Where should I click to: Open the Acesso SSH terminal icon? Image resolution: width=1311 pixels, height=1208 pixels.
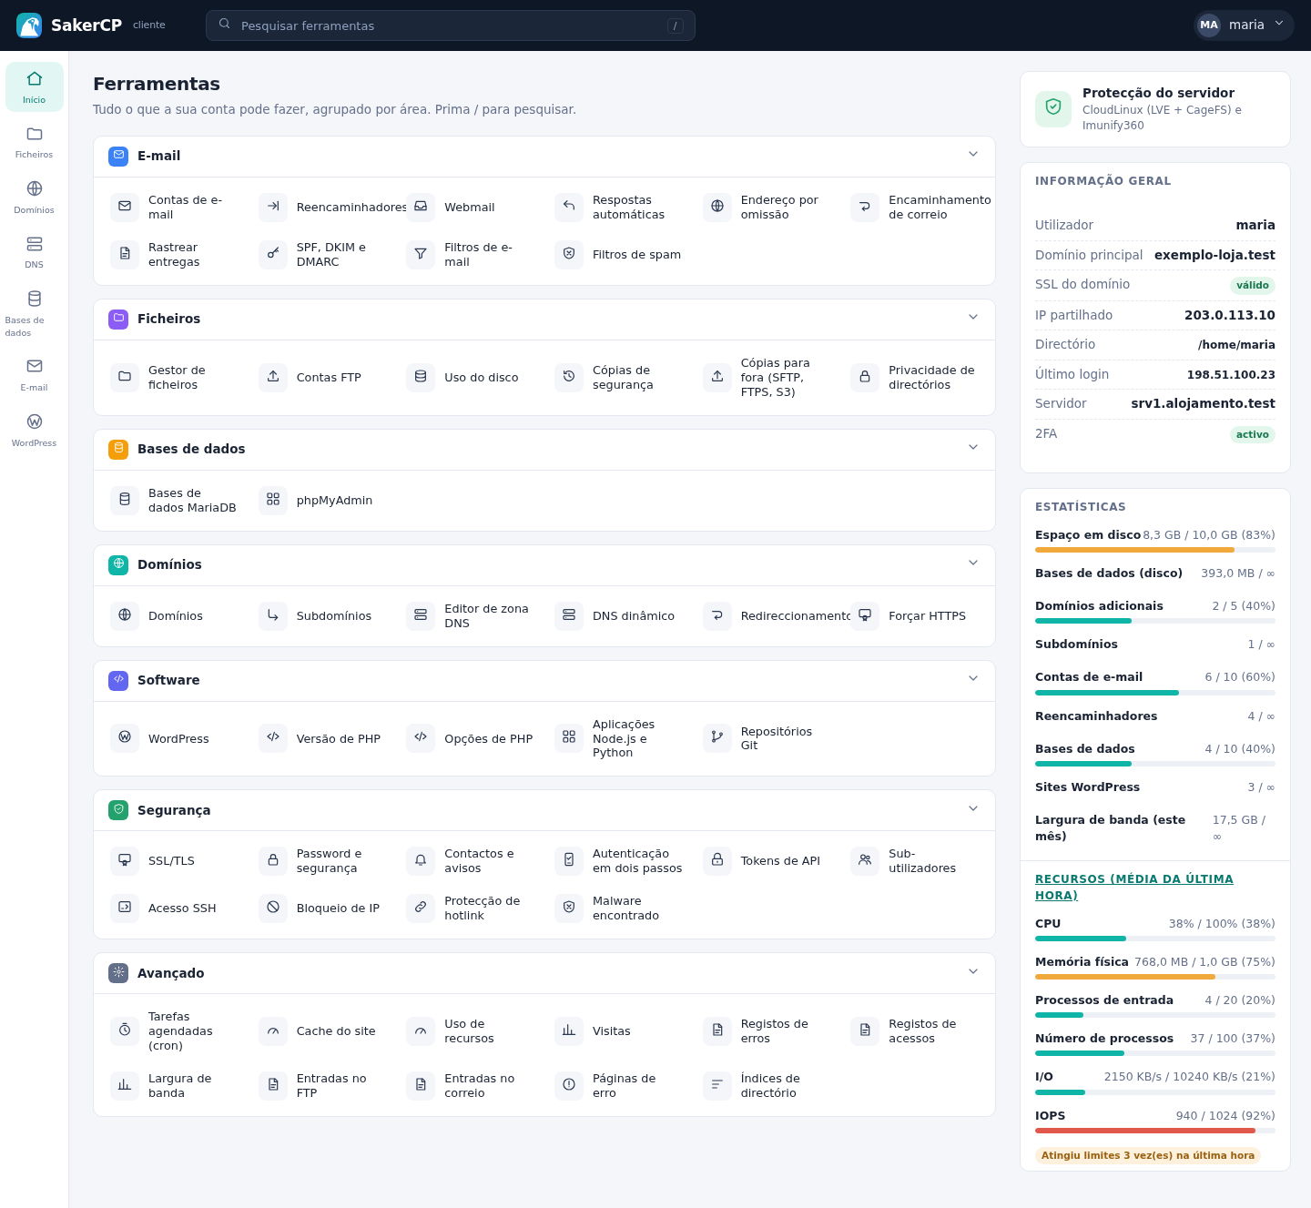pos(125,908)
